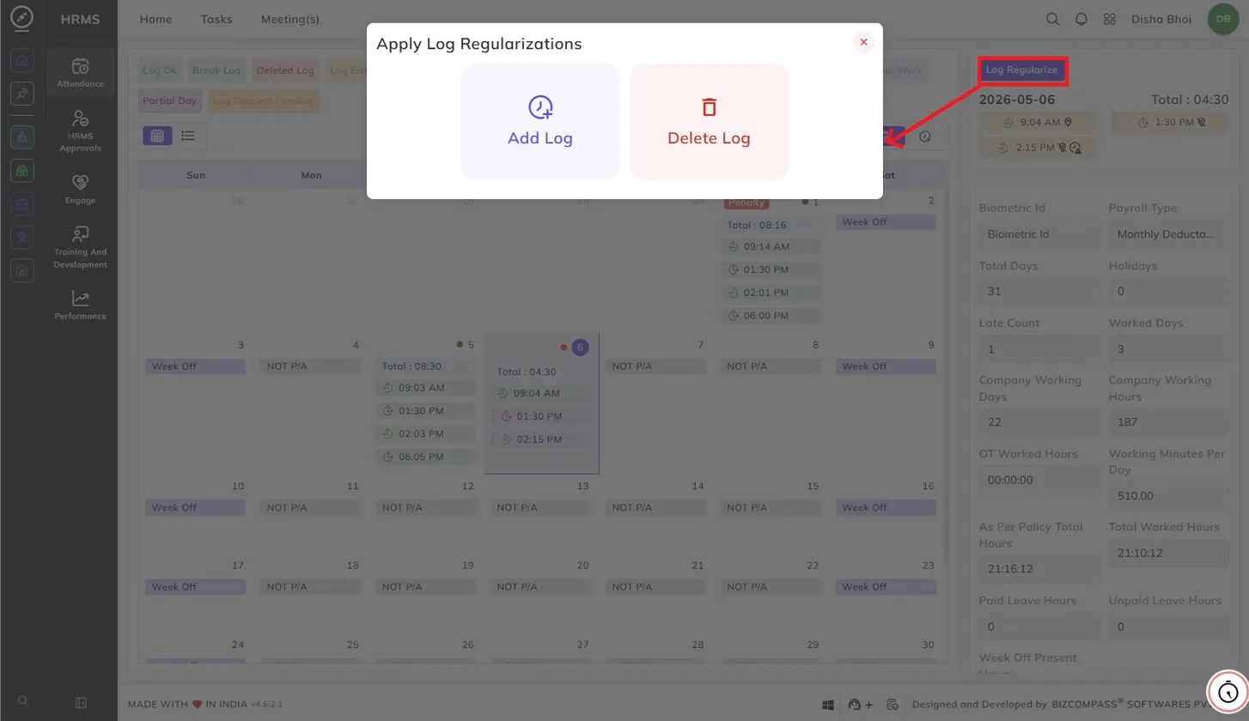Click the 02:15 PM log on day 6
This screenshot has width=1249, height=721.
541,439
